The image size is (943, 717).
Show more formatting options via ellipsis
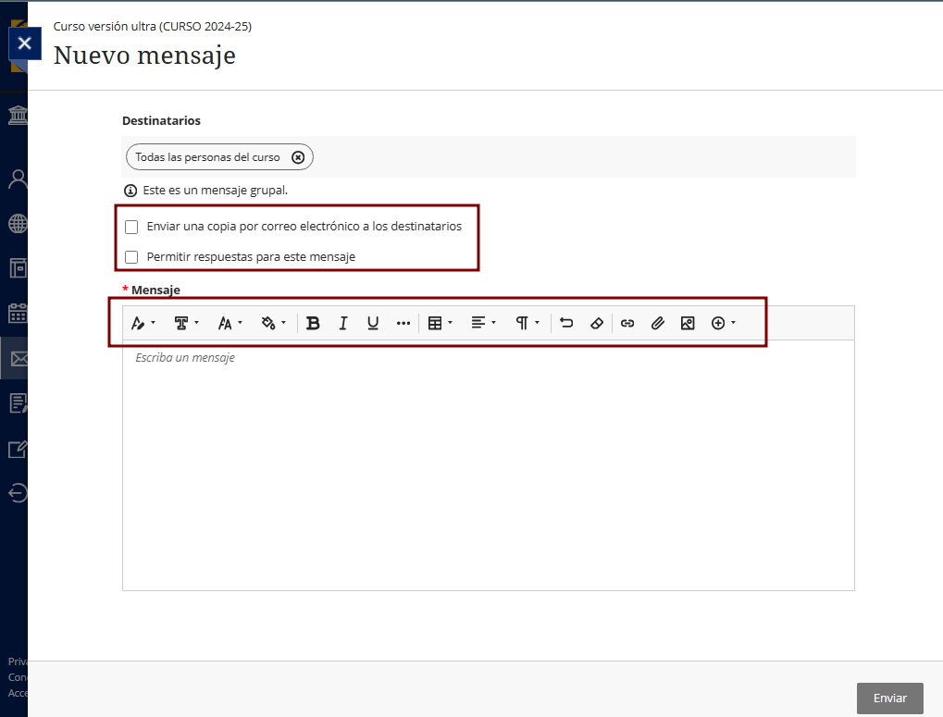click(x=403, y=323)
